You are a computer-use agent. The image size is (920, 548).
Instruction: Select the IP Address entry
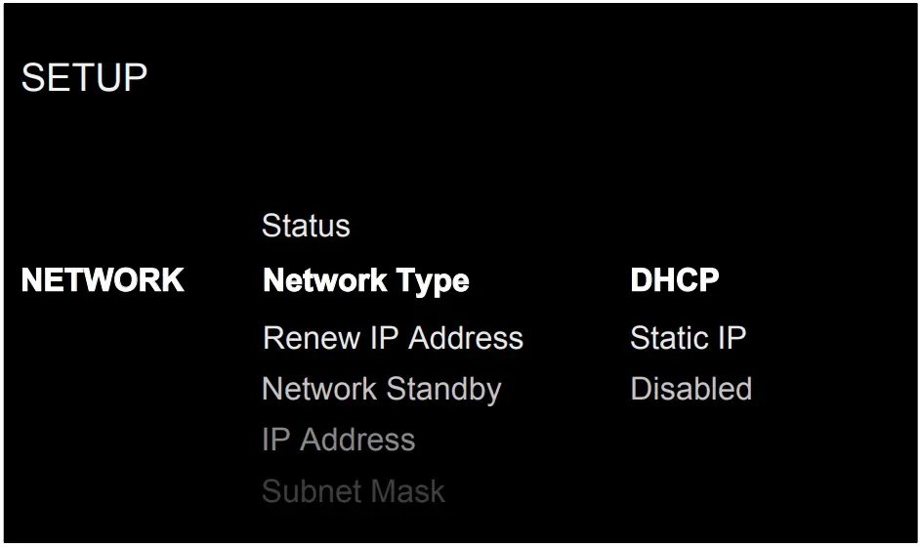tap(338, 440)
